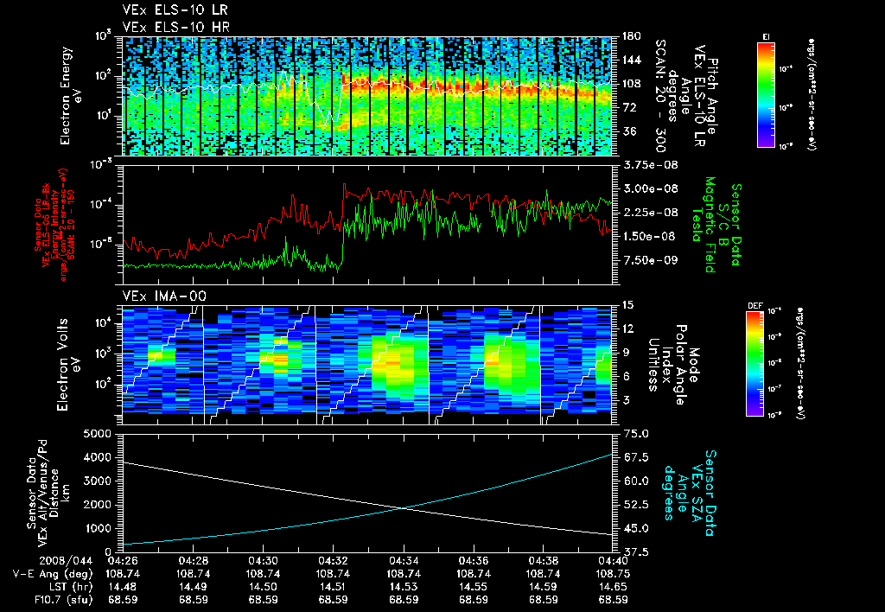The height and width of the screenshot is (612, 885).
Task: Click the altitude and SZA line plot panel
Action: click(367, 493)
